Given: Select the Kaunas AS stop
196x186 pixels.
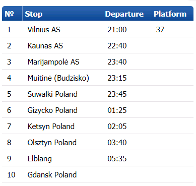Looking at the screenshot, I should pyautogui.click(x=45, y=46).
